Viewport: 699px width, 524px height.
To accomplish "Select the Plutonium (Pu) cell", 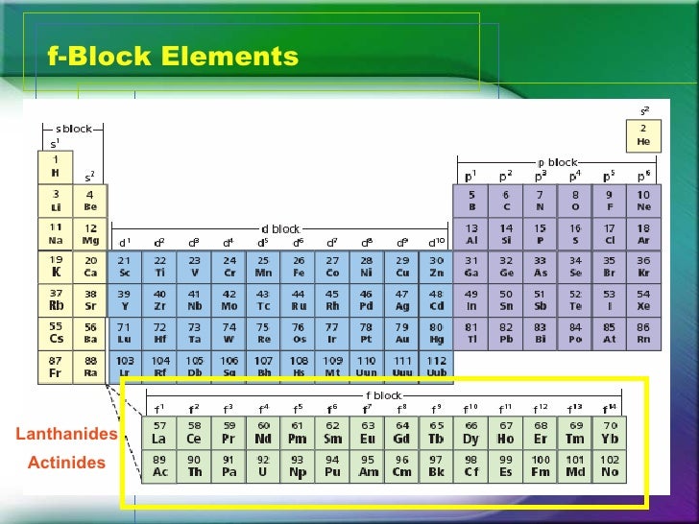I will click(x=332, y=466).
